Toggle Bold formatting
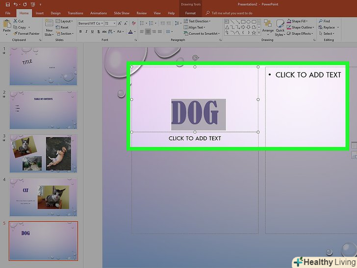Screen dimensions: 357x268 pos(81,32)
